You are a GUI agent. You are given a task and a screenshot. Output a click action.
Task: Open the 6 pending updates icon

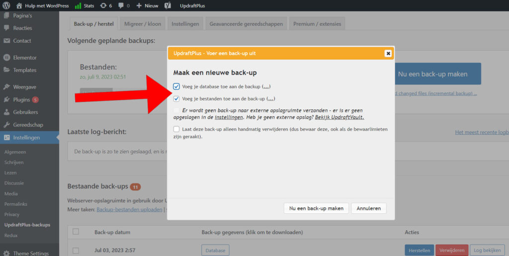tap(103, 5)
